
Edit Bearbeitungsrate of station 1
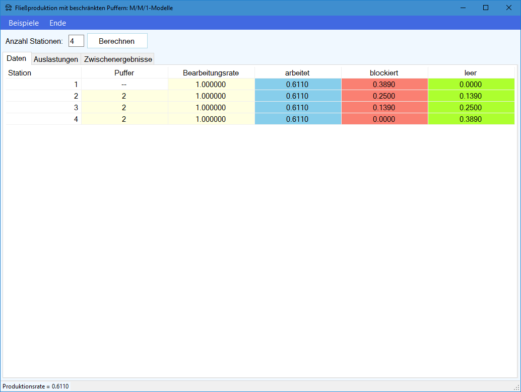click(x=211, y=85)
